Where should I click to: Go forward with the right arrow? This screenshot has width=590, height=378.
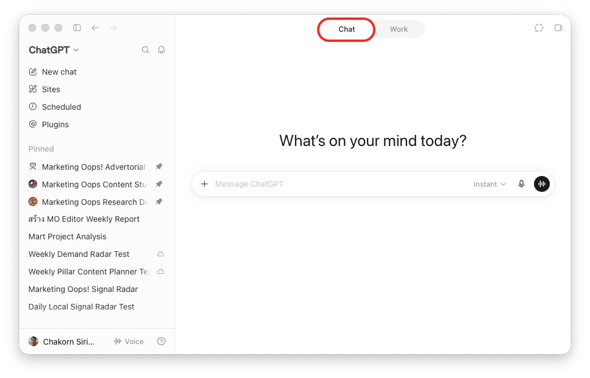(113, 28)
